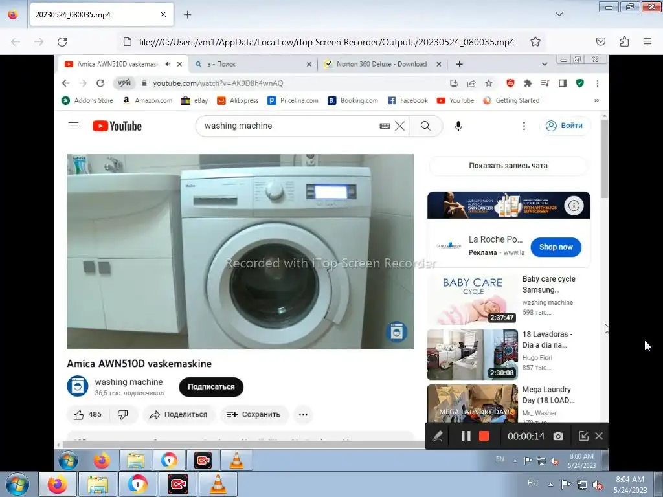Click Показать запись чата button

coord(508,166)
